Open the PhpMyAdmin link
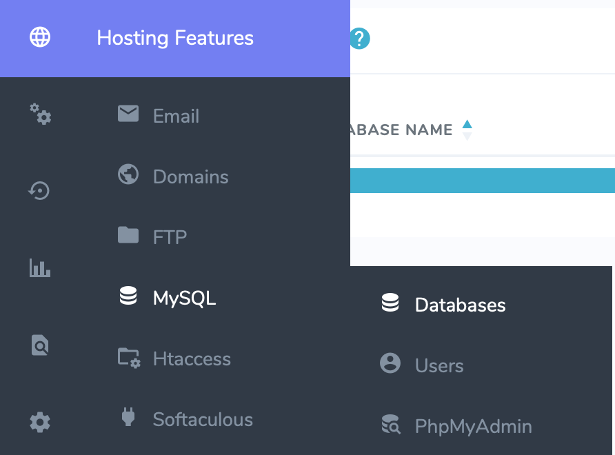This screenshot has width=615, height=455. click(x=473, y=426)
